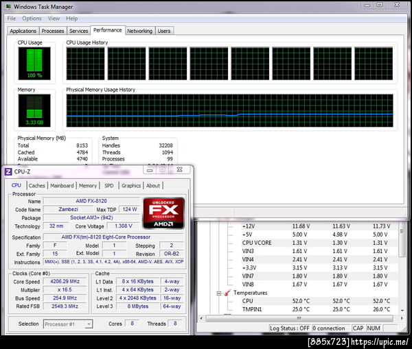Click the CAP status bar indicator
412x349 pixels.
click(358, 328)
